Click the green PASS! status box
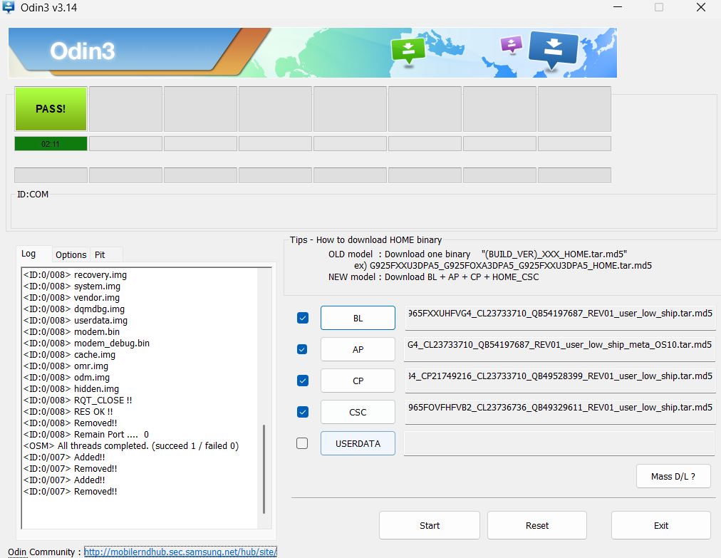The width and height of the screenshot is (721, 558). tap(51, 109)
